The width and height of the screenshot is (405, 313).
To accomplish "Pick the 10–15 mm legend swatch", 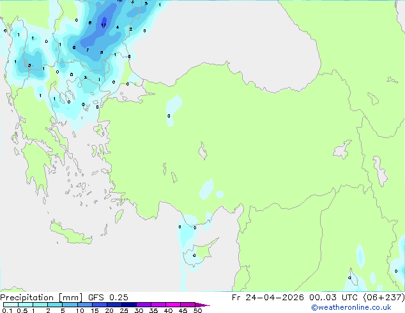I will [x=85, y=305].
